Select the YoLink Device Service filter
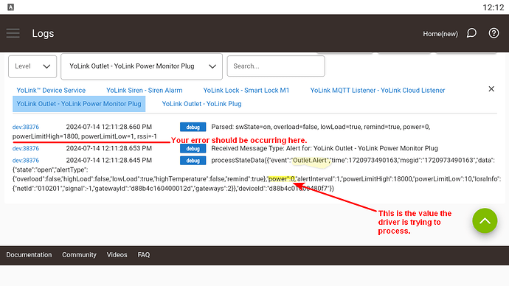The height and width of the screenshot is (286, 509). [x=51, y=91]
